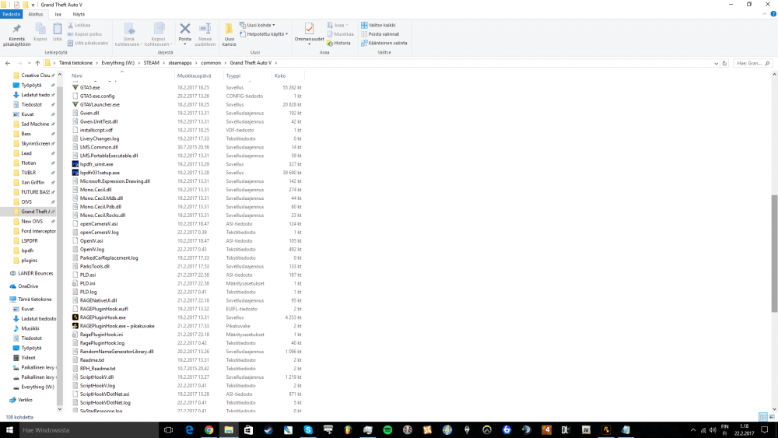Screen dimensions: 778x438
Task: Select Verkko in navigation pane
Action: click(x=25, y=399)
